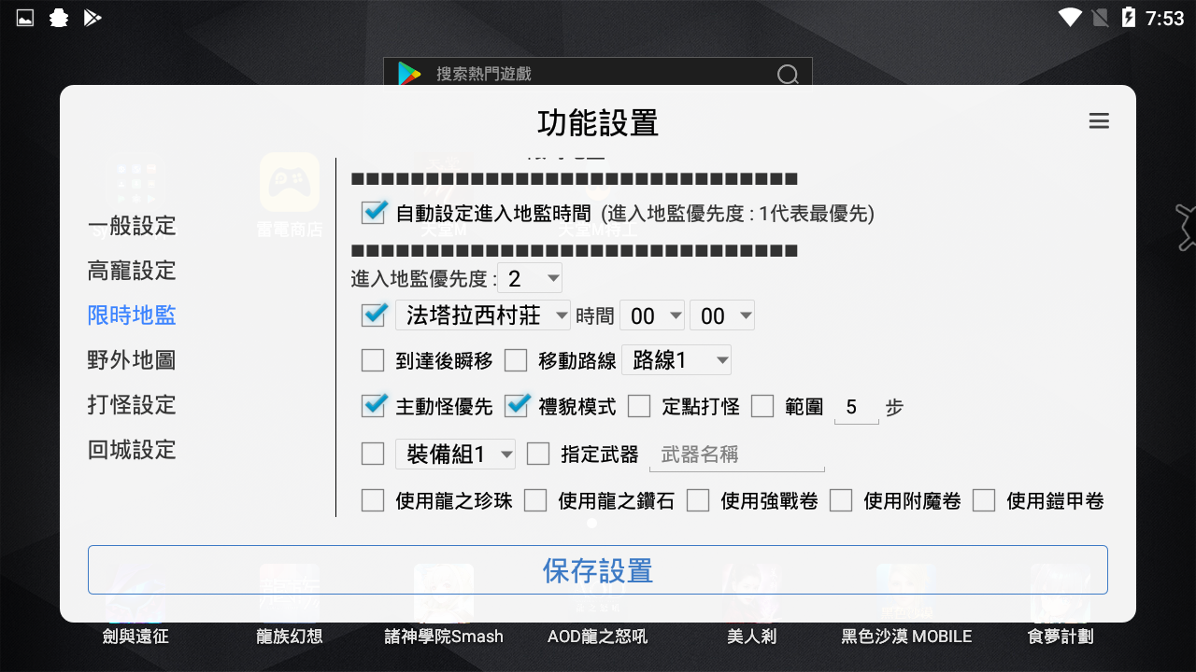This screenshot has height=672, width=1196.
Task: Open the 路線1 route dropdown
Action: tap(676, 359)
